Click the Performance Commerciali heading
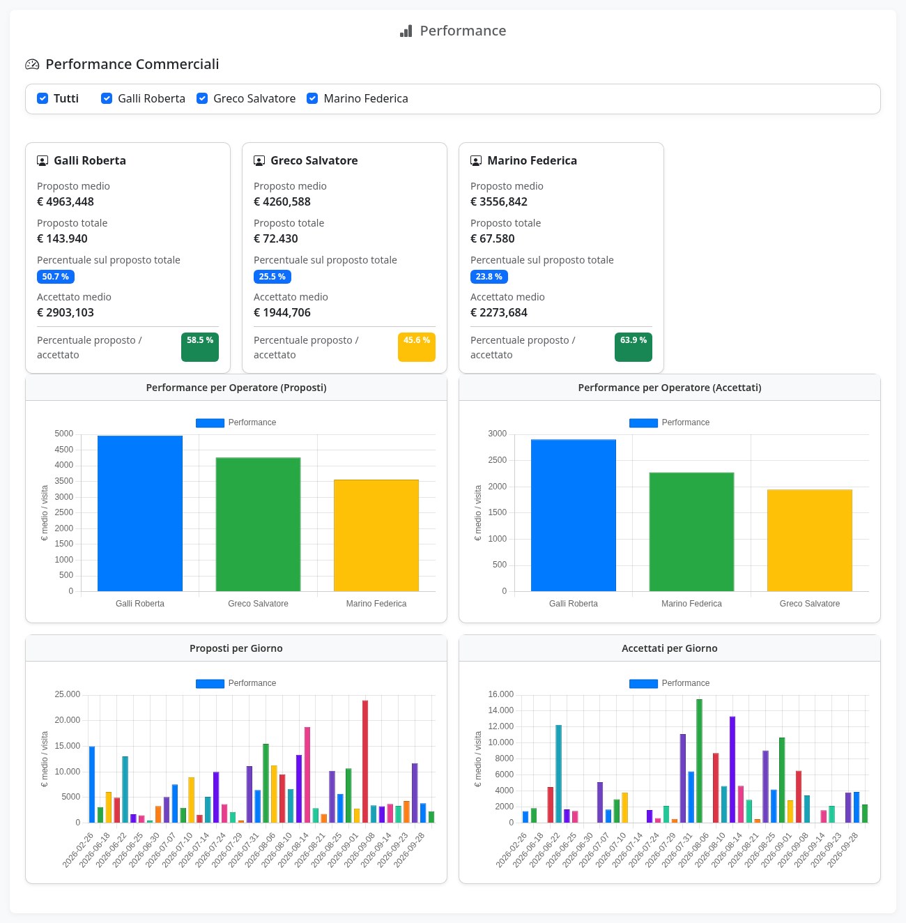906x923 pixels. click(x=132, y=64)
